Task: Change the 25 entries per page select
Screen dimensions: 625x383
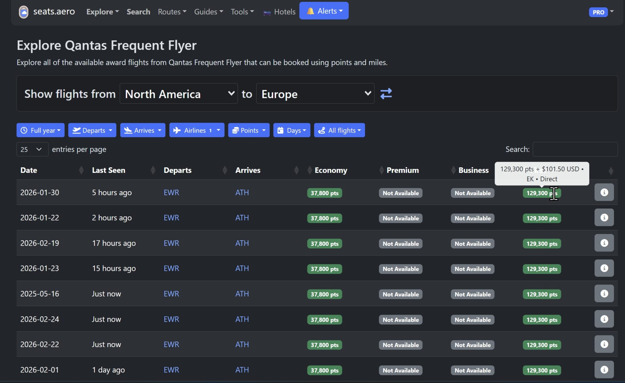Action: 32,149
